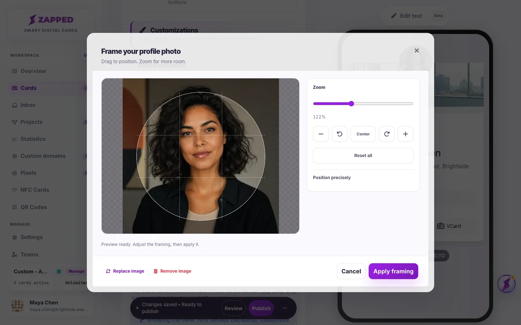The image size is (521, 325).
Task: Click the zoom value 122% text
Action: coord(319,117)
